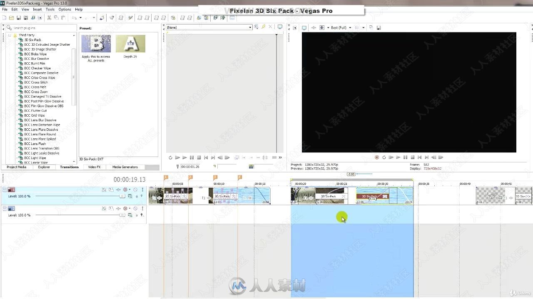Screen dimensions: 533x299
Task: Click the Save snapshot to file icon in the preview
Action: 379,27
